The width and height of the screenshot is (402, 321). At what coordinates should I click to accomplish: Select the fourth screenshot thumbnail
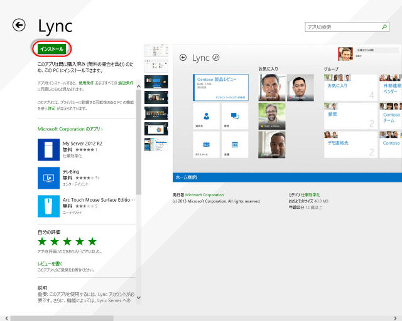click(x=156, y=98)
